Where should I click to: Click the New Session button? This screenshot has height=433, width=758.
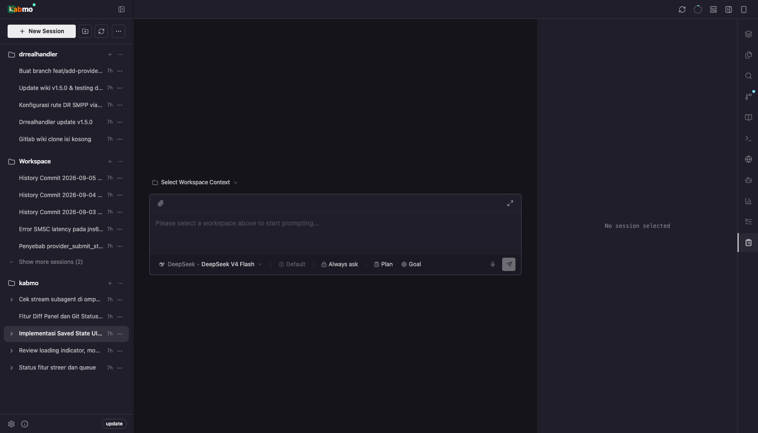42,31
